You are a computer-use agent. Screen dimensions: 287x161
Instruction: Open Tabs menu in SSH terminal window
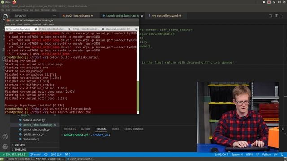[x=45, y=25]
